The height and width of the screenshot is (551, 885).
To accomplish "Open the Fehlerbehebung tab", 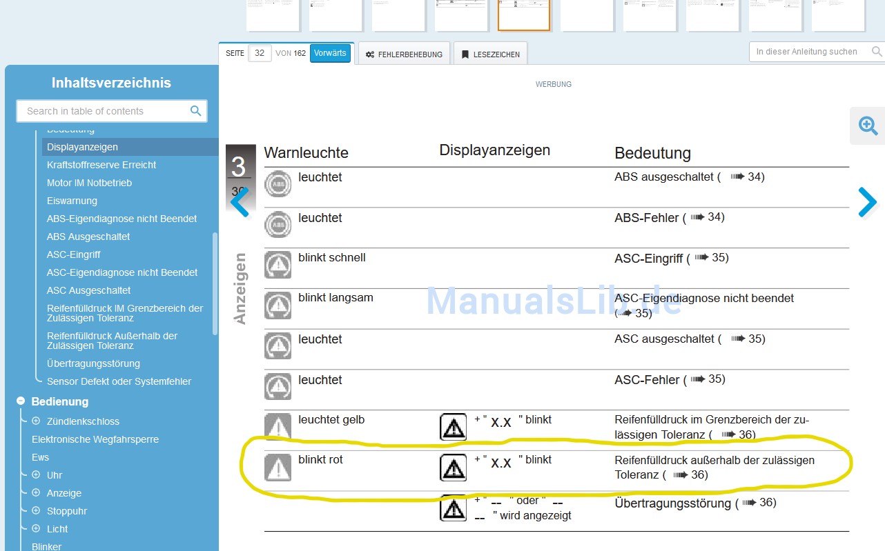I will point(404,54).
